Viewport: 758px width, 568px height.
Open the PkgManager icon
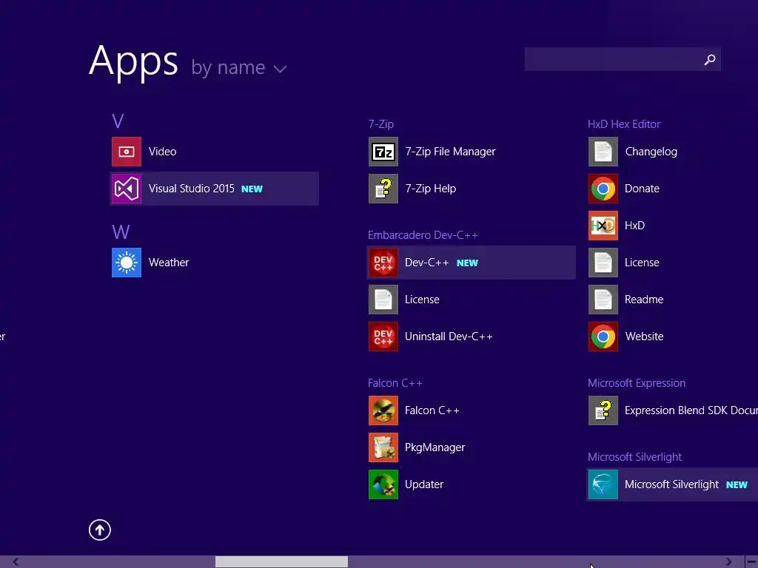coord(383,447)
